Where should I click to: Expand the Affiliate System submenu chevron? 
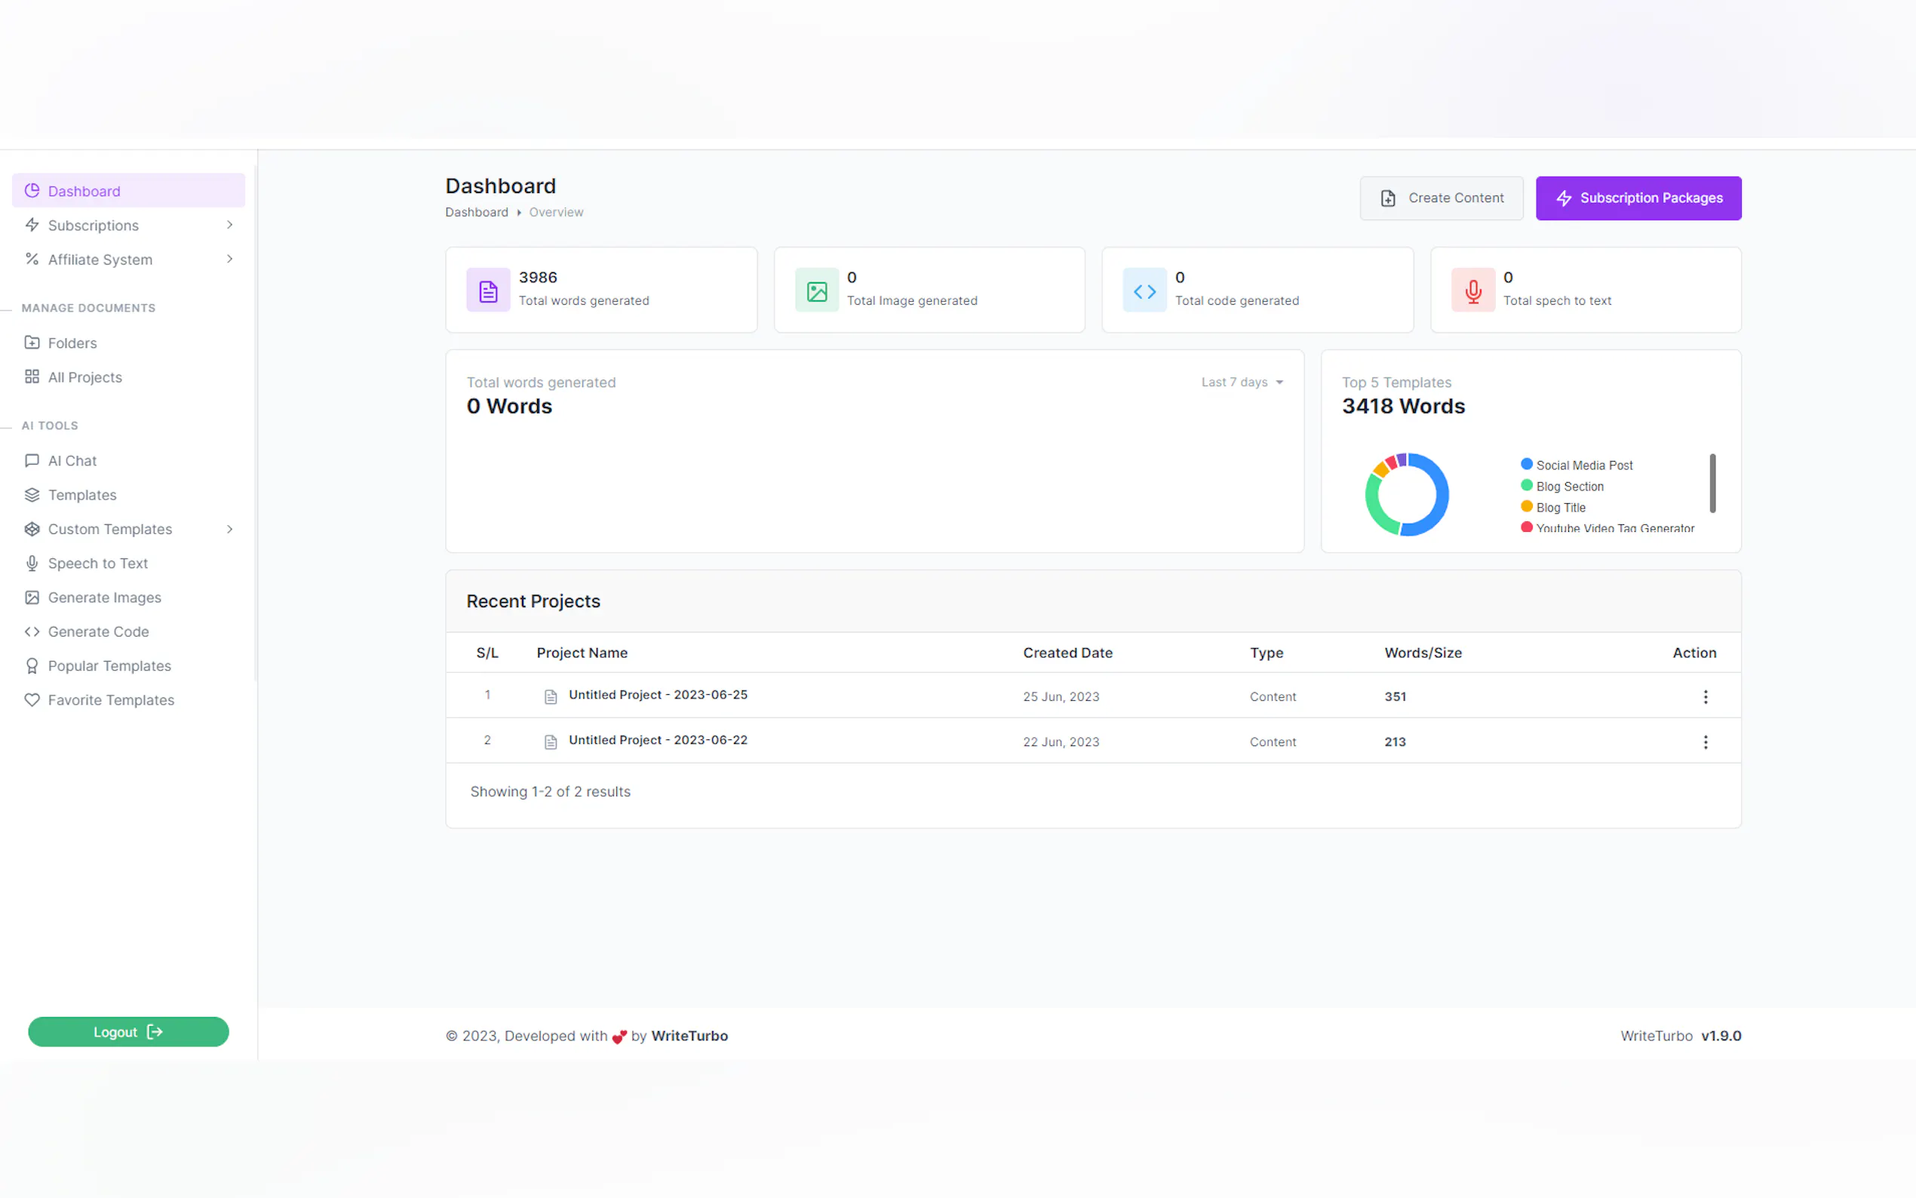point(229,259)
